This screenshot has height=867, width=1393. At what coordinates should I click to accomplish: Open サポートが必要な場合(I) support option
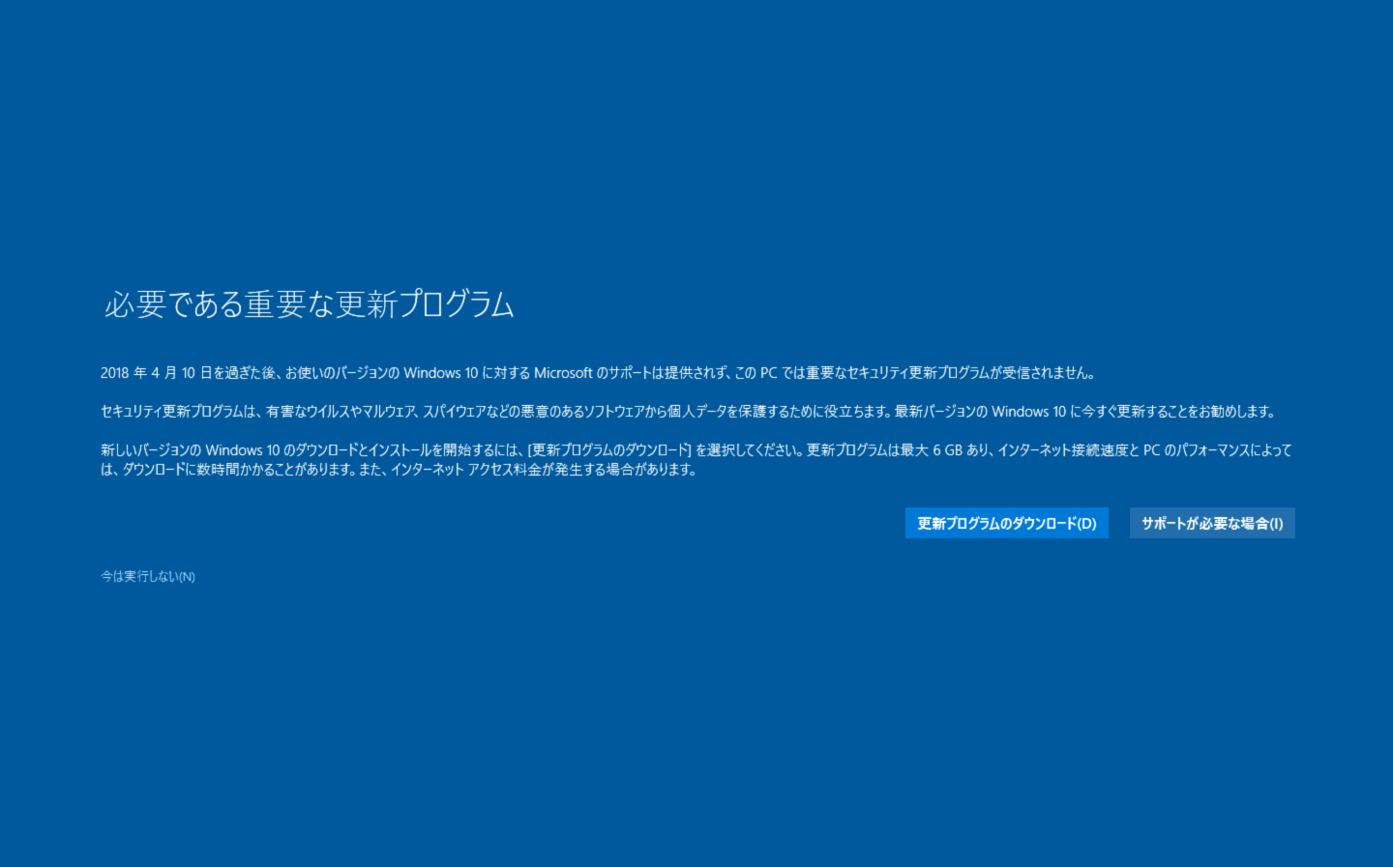click(x=1212, y=523)
